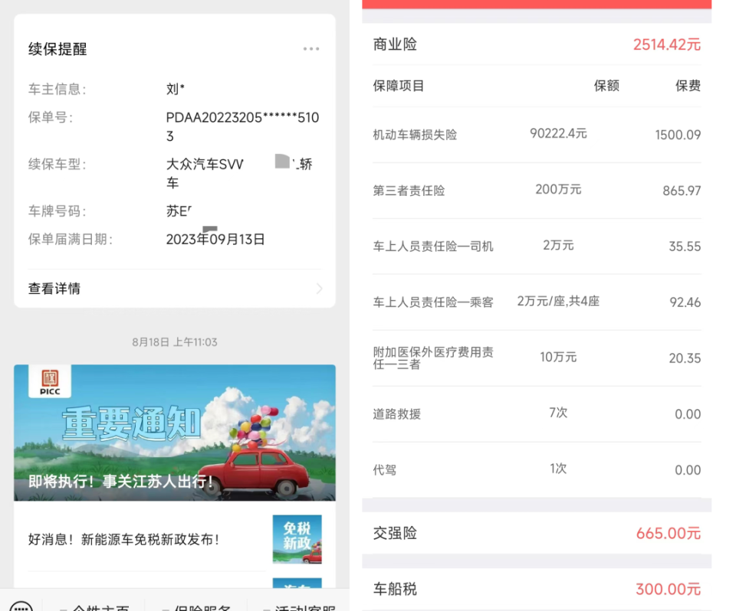Expand the 交强险 section header

coord(535,532)
